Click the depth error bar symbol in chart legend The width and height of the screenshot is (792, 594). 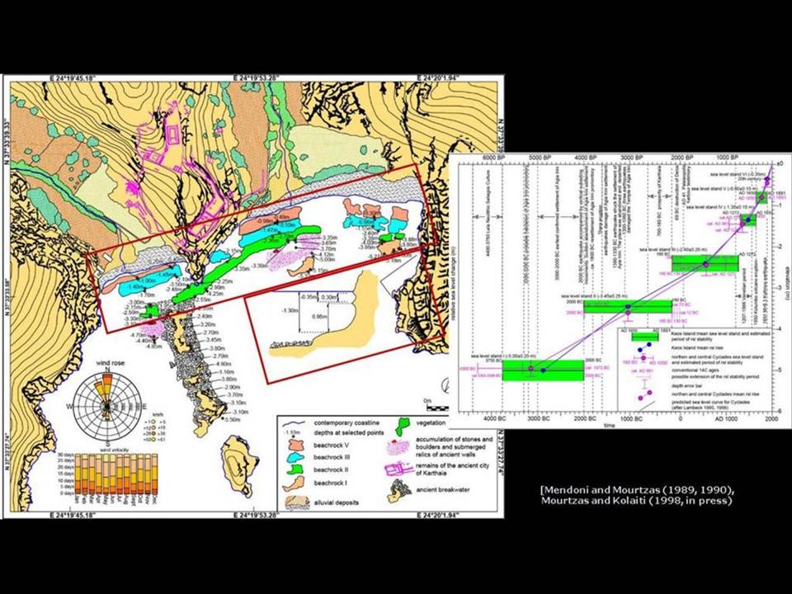tap(643, 384)
